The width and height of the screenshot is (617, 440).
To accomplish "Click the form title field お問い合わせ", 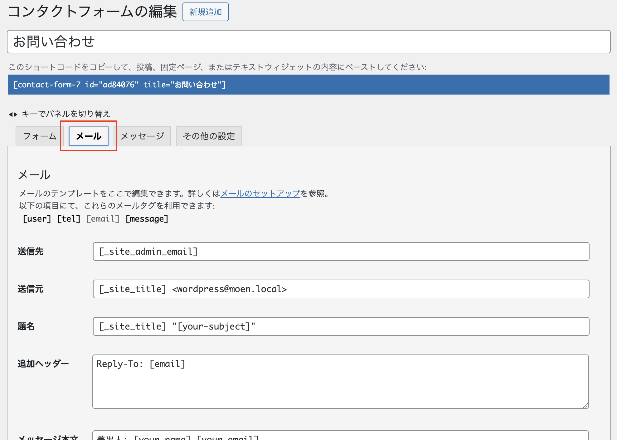I will [308, 42].
